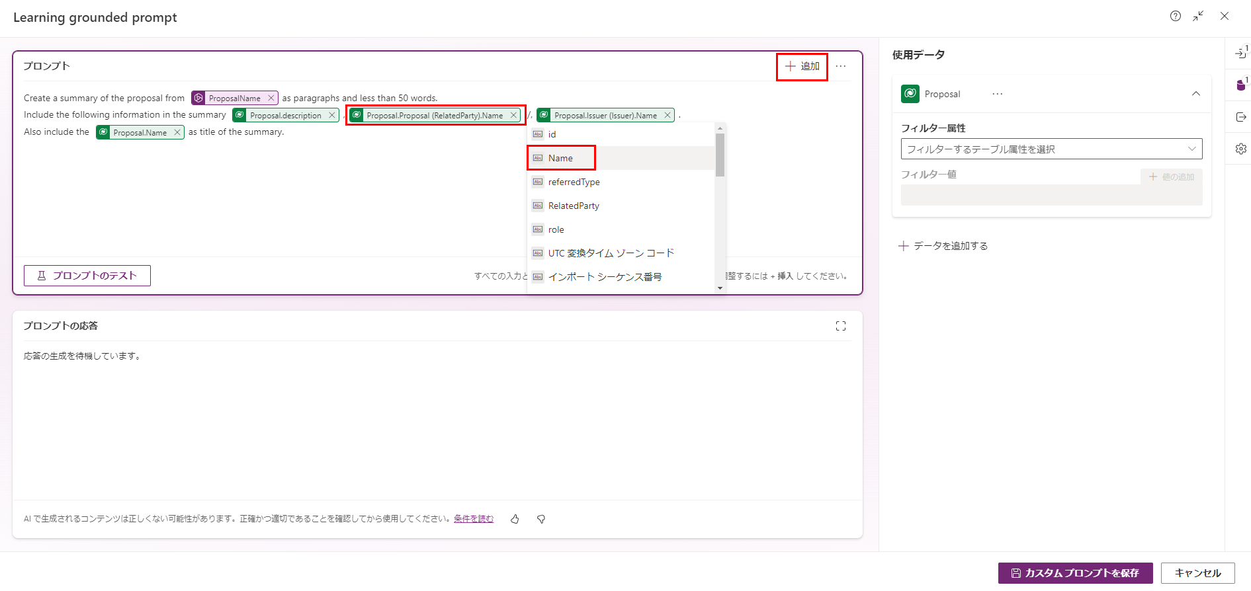Open the help question mark icon
This screenshot has width=1251, height=591.
click(x=1175, y=17)
